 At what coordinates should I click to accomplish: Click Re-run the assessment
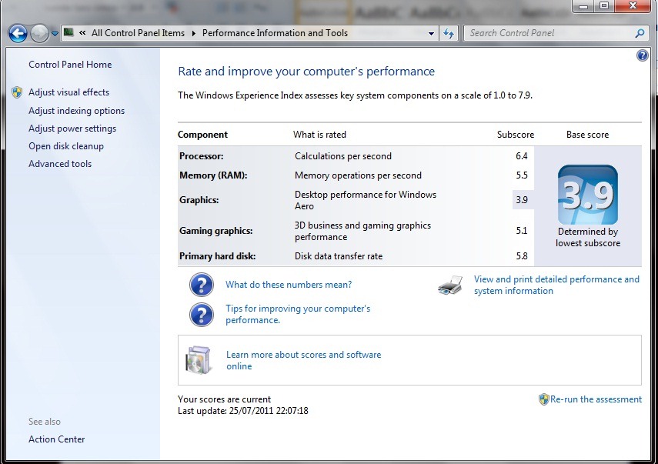[x=595, y=399]
